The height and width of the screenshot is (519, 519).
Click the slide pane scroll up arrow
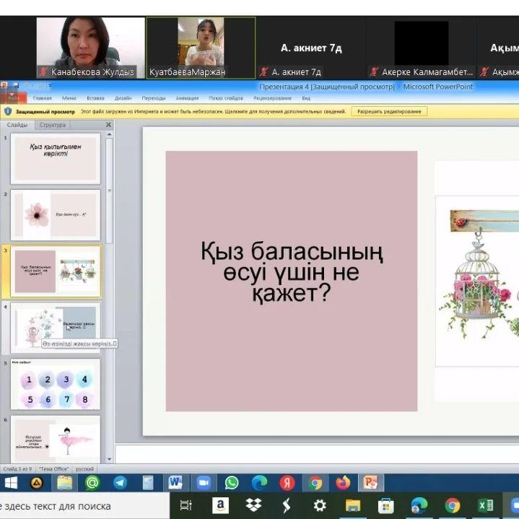109,135
